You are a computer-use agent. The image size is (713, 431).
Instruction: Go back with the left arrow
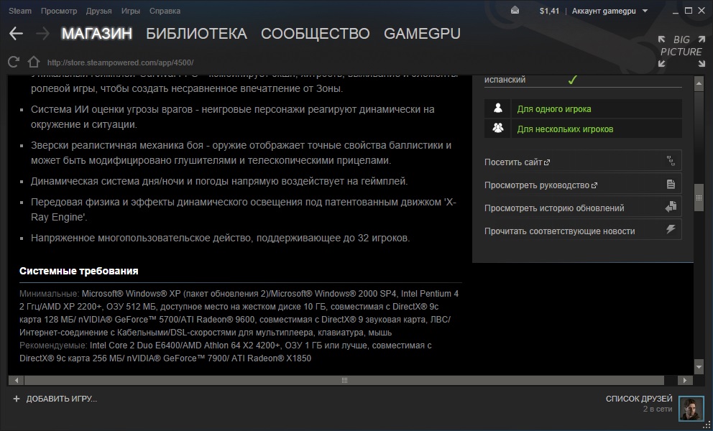pyautogui.click(x=16, y=33)
